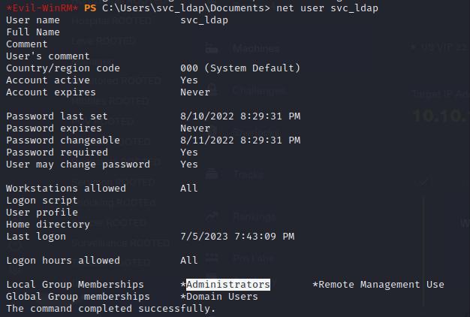Screen dimensions: 470x317
Task: Click the command completed successfully line
Action: [x=111, y=309]
